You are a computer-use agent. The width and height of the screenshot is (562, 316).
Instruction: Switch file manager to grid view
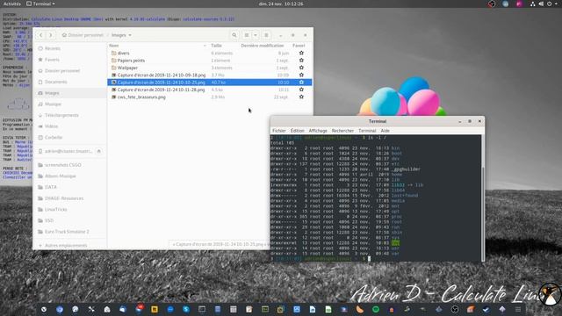coord(247,35)
